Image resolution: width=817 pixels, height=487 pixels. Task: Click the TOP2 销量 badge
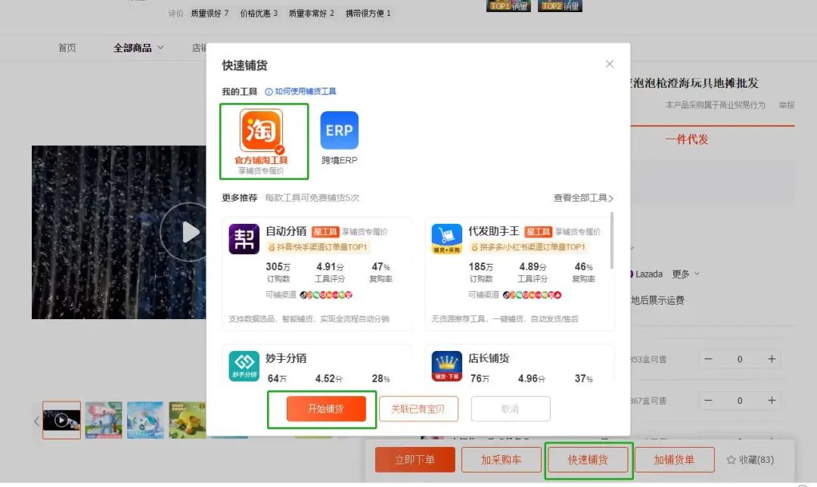point(560,6)
